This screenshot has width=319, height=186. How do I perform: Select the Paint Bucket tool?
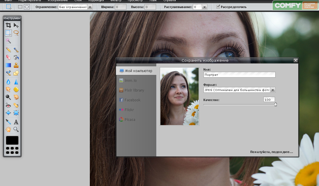pos(16,57)
